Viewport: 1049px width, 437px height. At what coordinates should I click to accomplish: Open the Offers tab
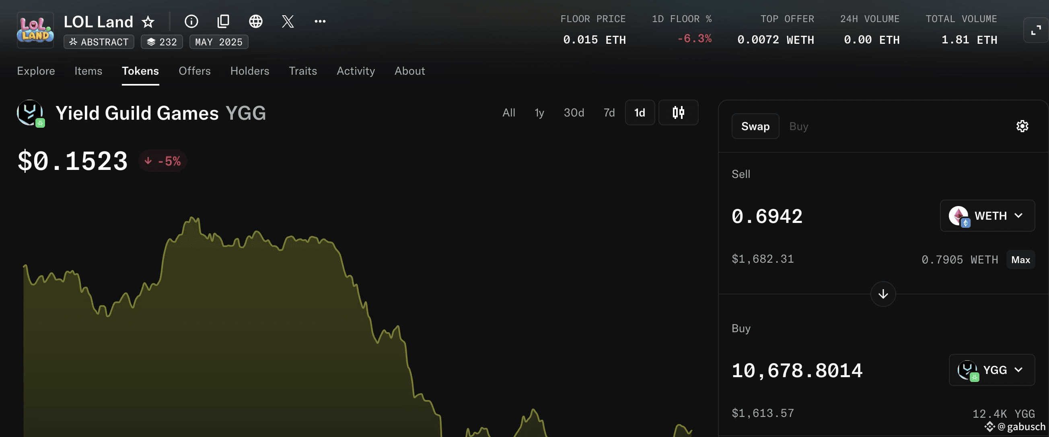point(195,71)
